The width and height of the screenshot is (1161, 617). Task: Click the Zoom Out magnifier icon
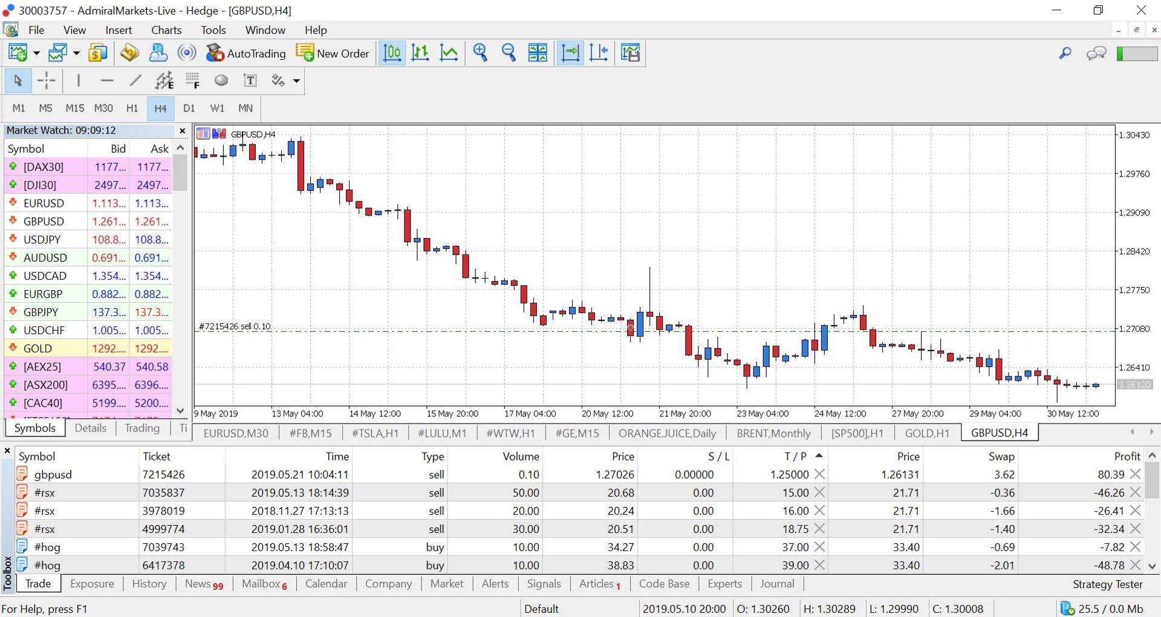tap(509, 53)
